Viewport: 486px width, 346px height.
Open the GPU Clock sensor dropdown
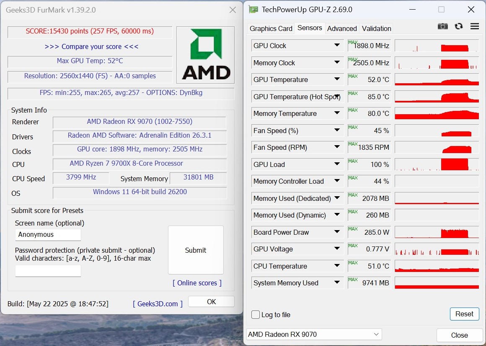click(x=337, y=46)
